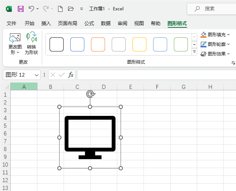The image size is (236, 191).
Task: Click the monitor graphic on the sheet
Action: [x=90, y=137]
